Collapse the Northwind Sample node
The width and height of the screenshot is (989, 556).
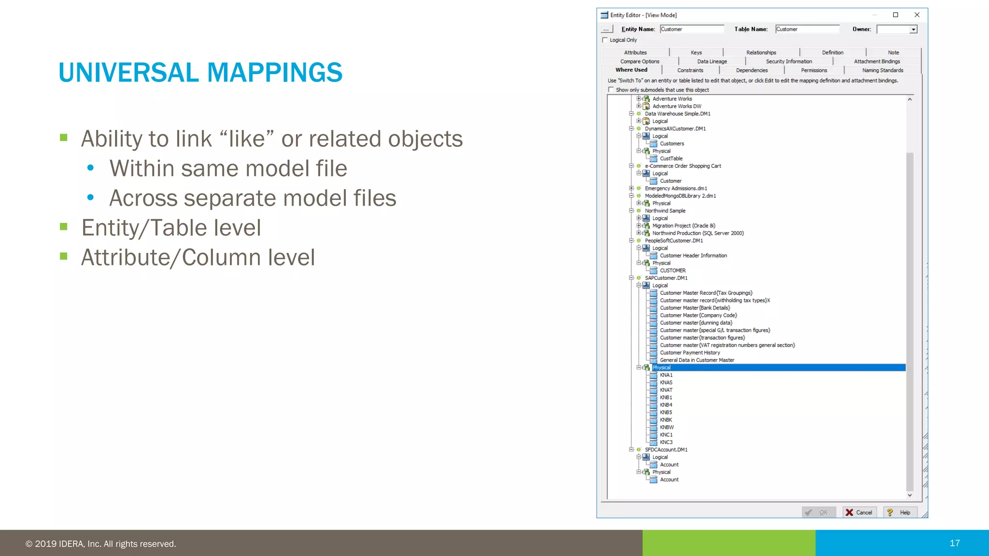coord(631,211)
